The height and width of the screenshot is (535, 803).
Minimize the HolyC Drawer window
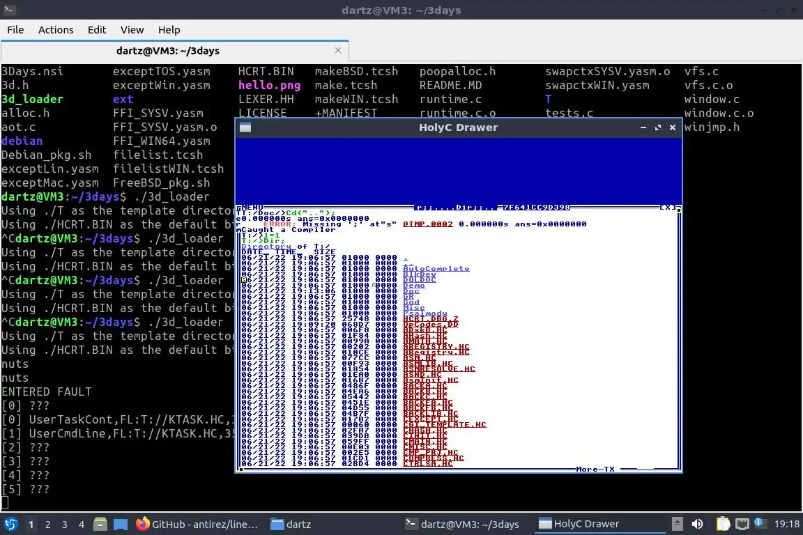643,127
